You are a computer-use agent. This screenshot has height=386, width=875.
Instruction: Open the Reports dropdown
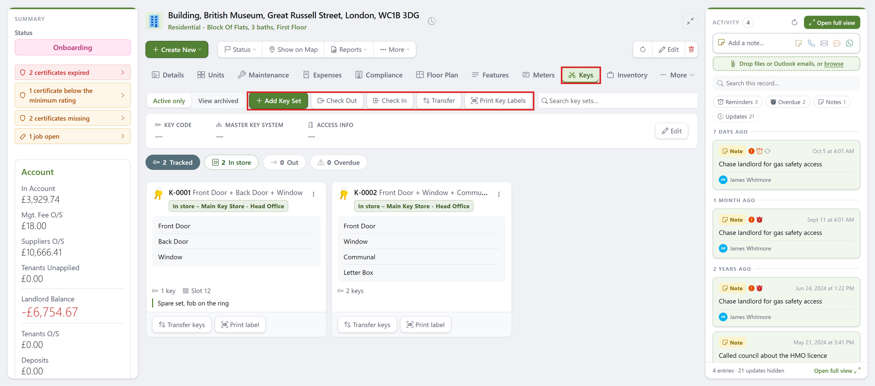[x=349, y=50]
